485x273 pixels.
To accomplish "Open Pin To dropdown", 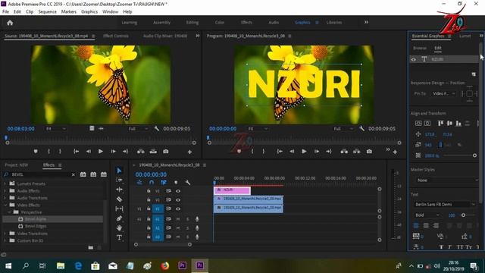I will pos(444,93).
